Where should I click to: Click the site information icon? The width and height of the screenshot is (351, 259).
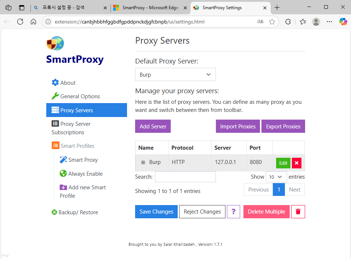coord(48,22)
